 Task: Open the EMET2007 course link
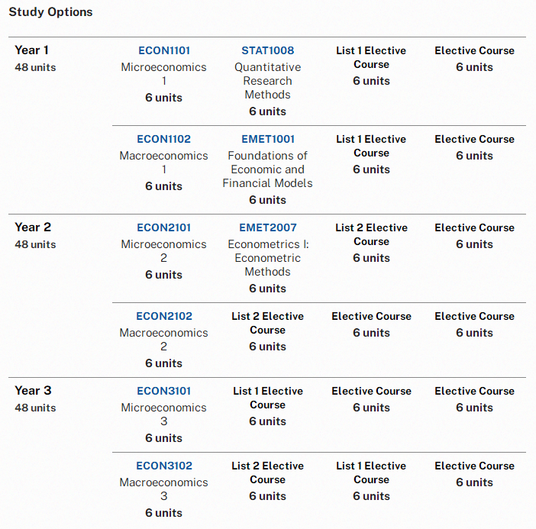[268, 227]
